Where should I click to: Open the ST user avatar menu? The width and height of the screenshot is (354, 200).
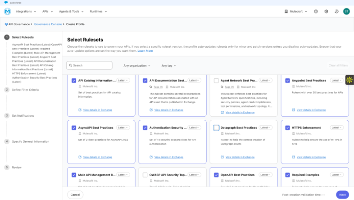(x=346, y=11)
